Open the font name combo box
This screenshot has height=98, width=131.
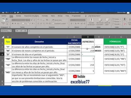coord(18,20)
